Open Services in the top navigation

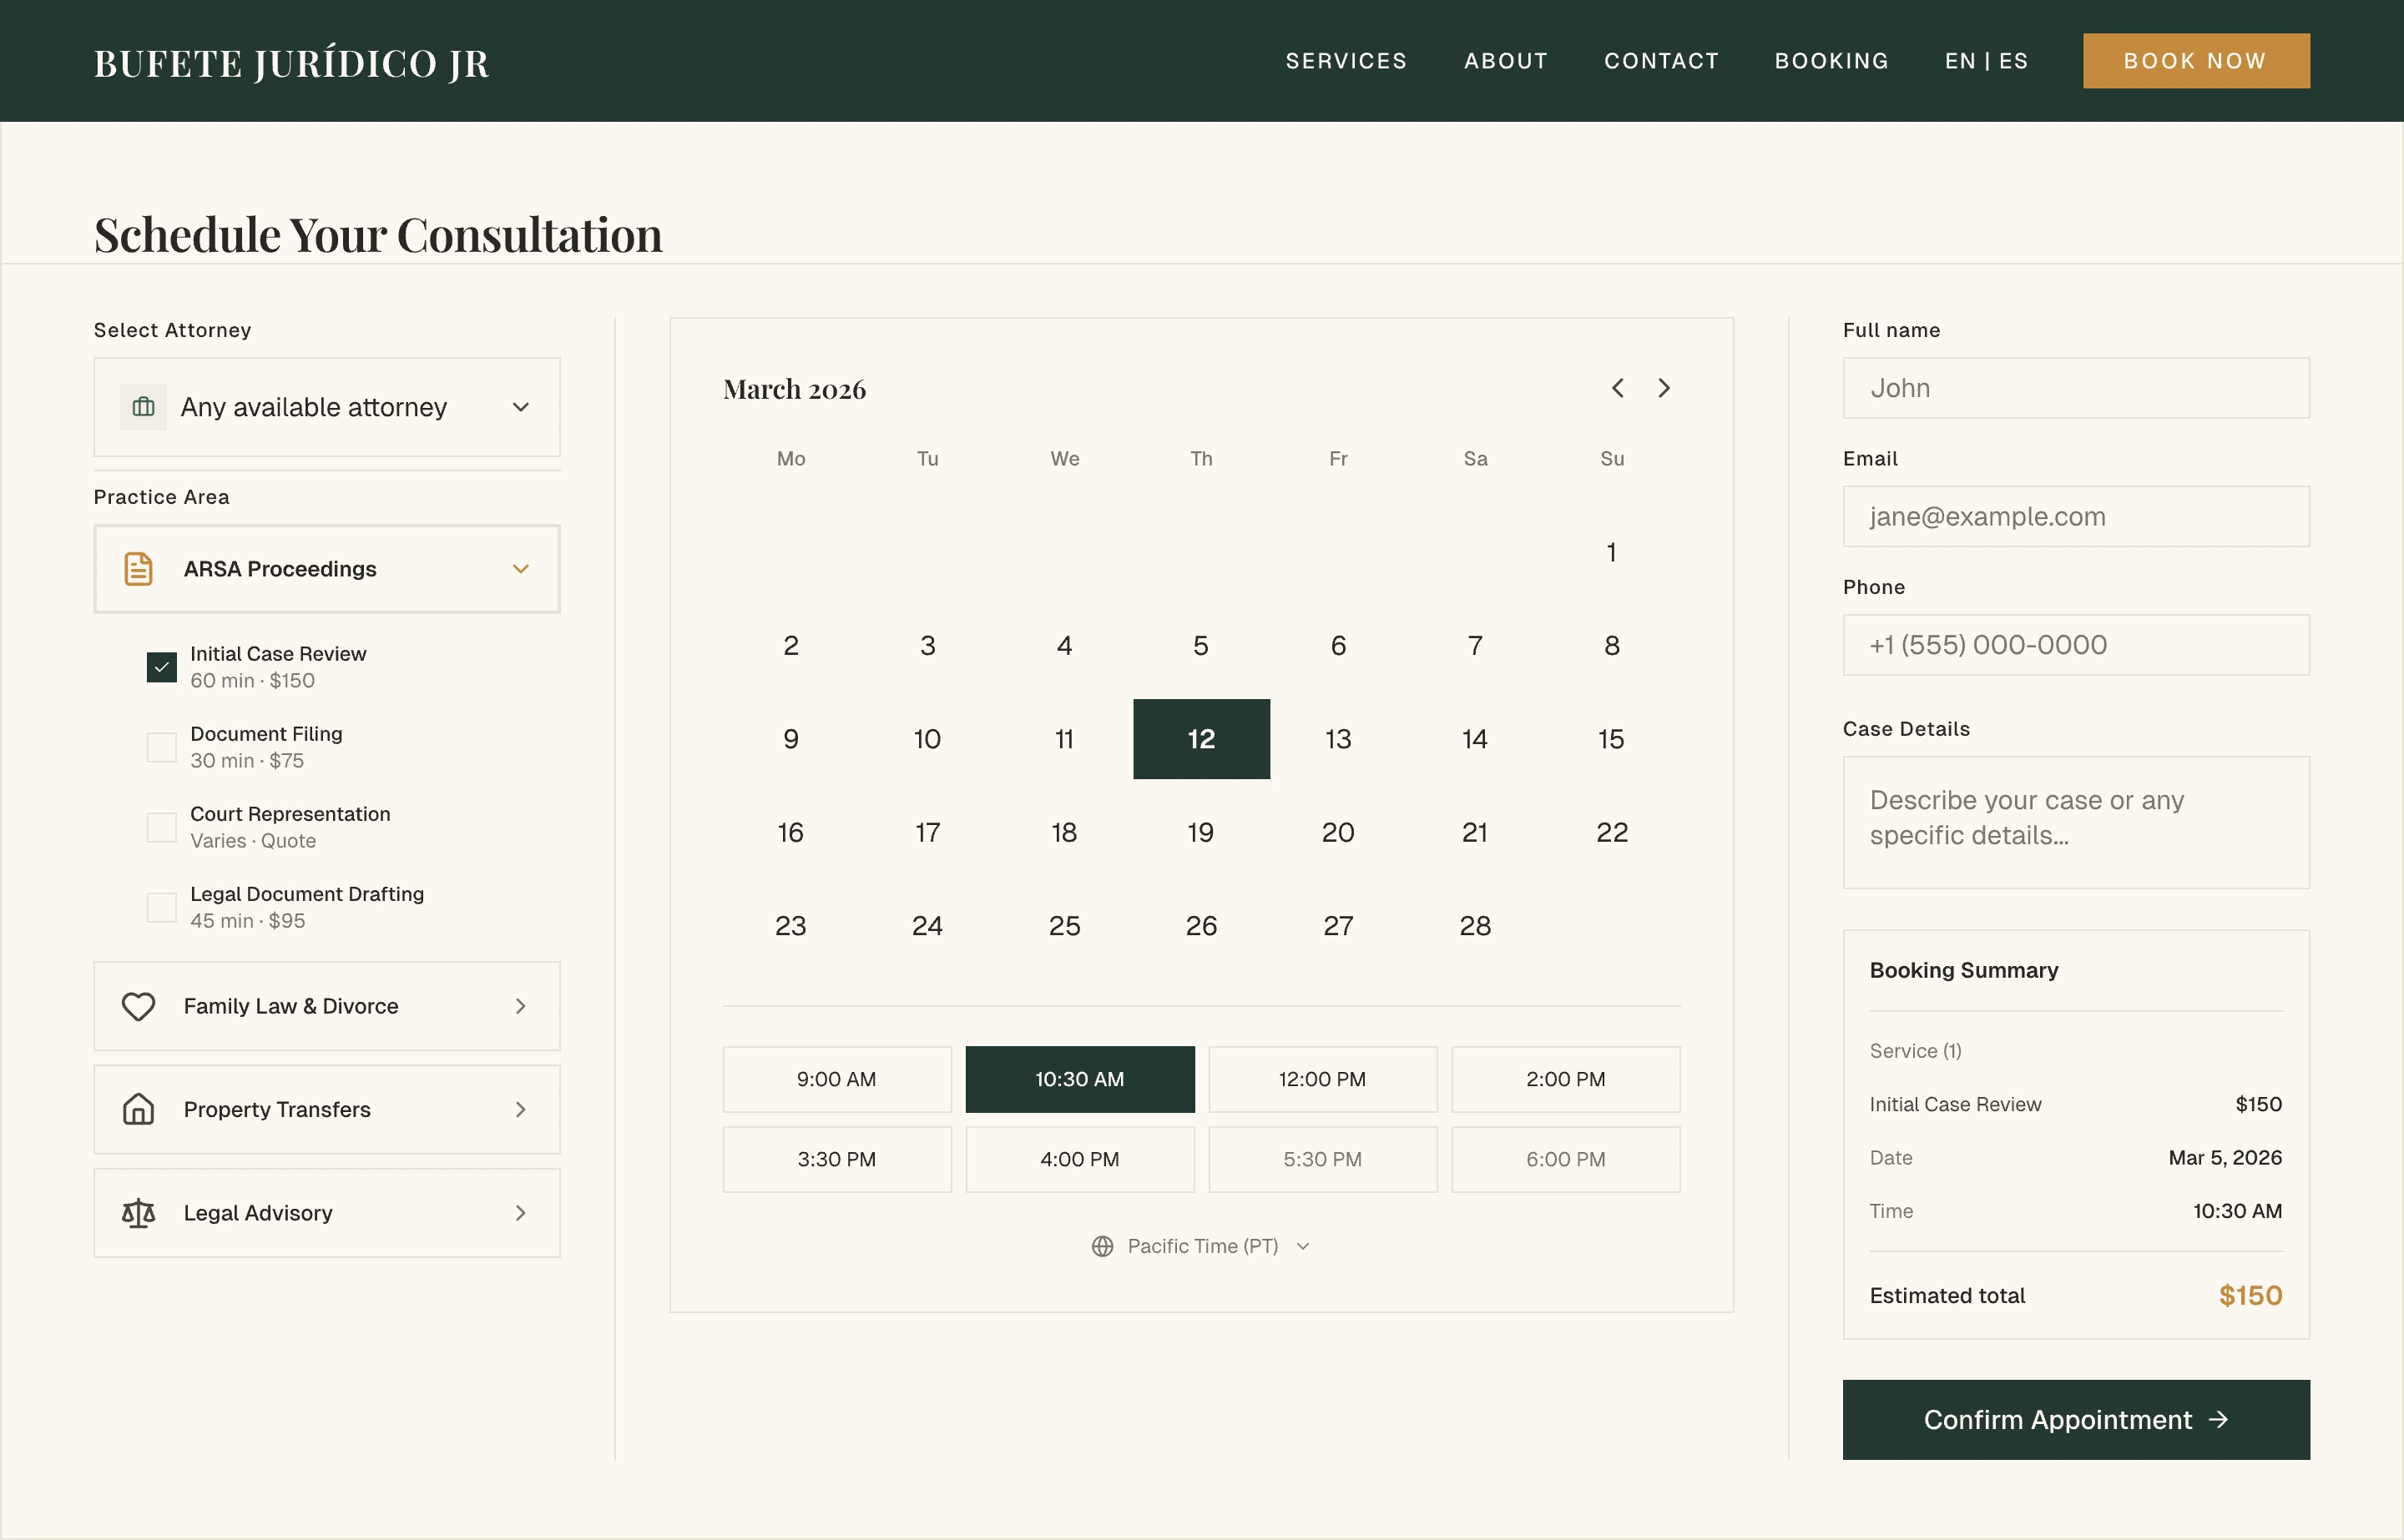(x=1346, y=61)
